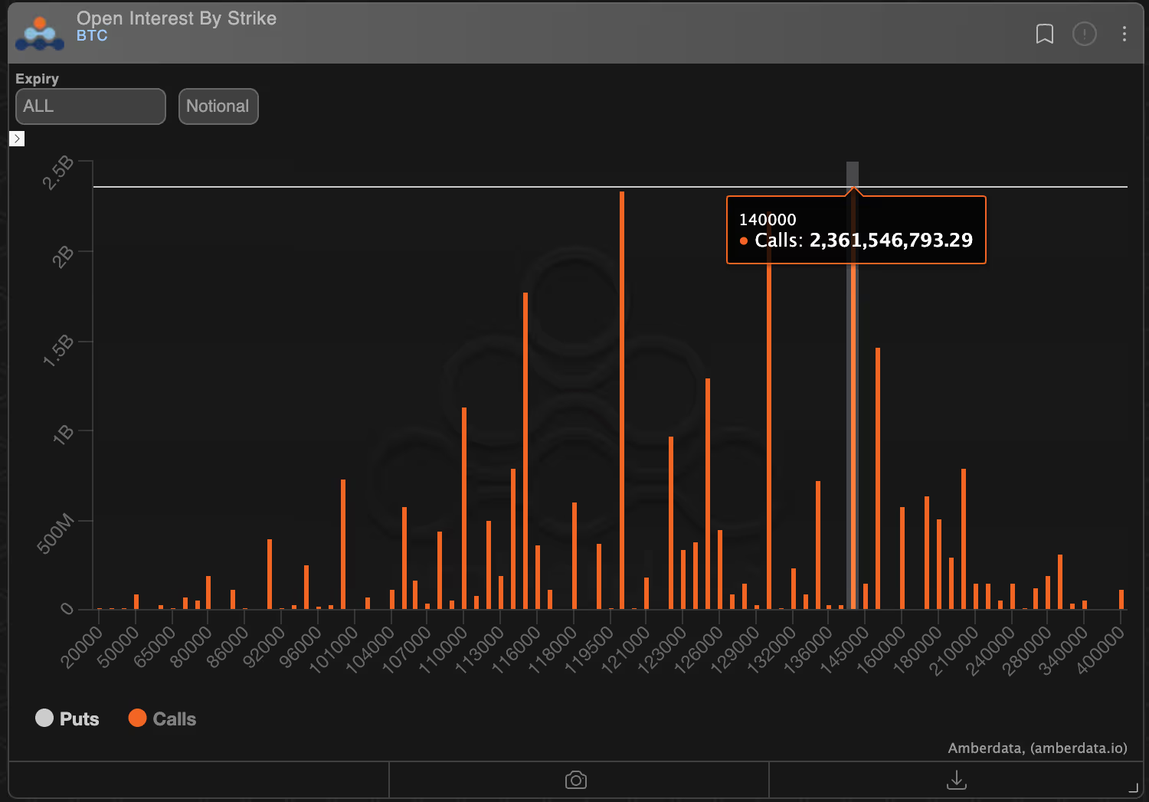This screenshot has width=1149, height=802.
Task: Click the Amberdata logo icon
Action: pyautogui.click(x=40, y=33)
